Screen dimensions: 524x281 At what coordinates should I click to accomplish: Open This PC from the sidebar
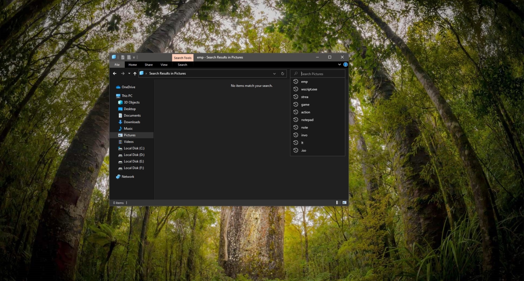(x=127, y=96)
